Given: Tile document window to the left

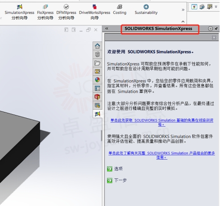Looking at the screenshot, I should tap(66, 30).
